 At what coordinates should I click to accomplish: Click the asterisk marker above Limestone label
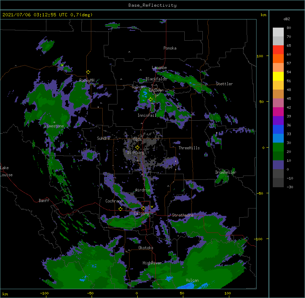point(54,122)
